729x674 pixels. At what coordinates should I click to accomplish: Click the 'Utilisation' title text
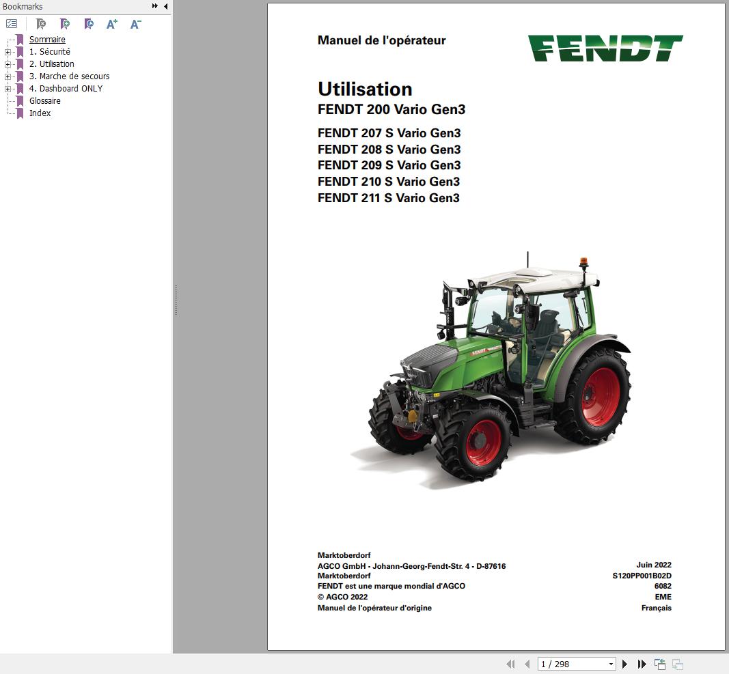[365, 89]
